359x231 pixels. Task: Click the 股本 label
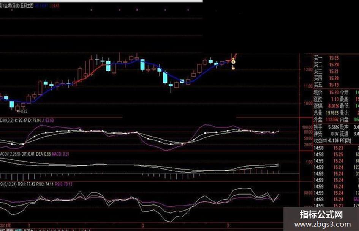(x=344, y=127)
